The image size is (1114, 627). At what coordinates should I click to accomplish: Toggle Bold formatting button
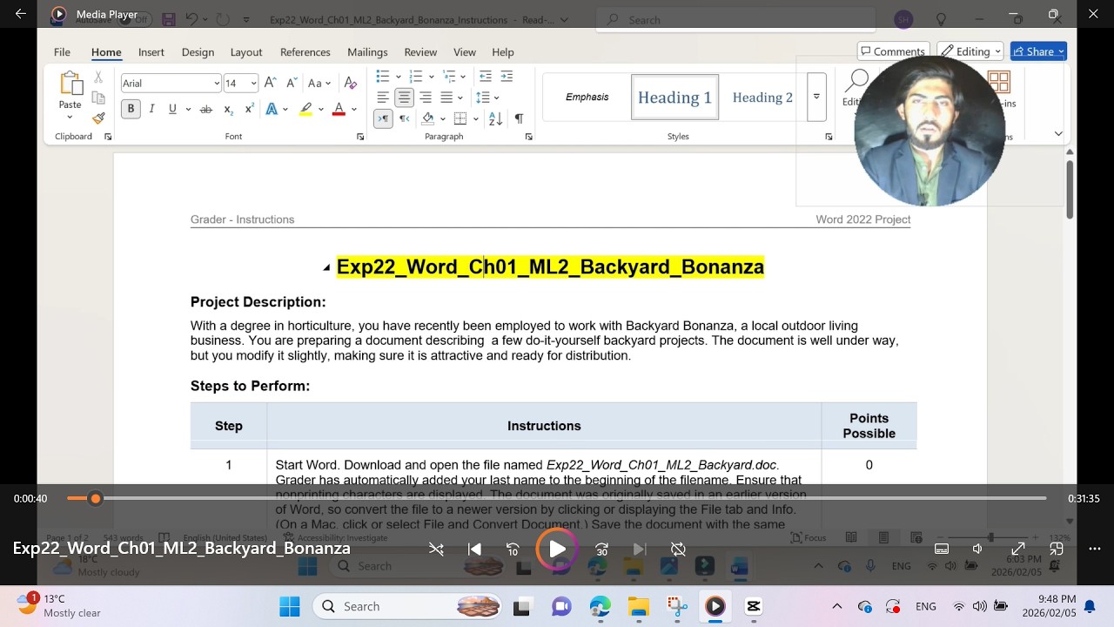pyautogui.click(x=131, y=109)
